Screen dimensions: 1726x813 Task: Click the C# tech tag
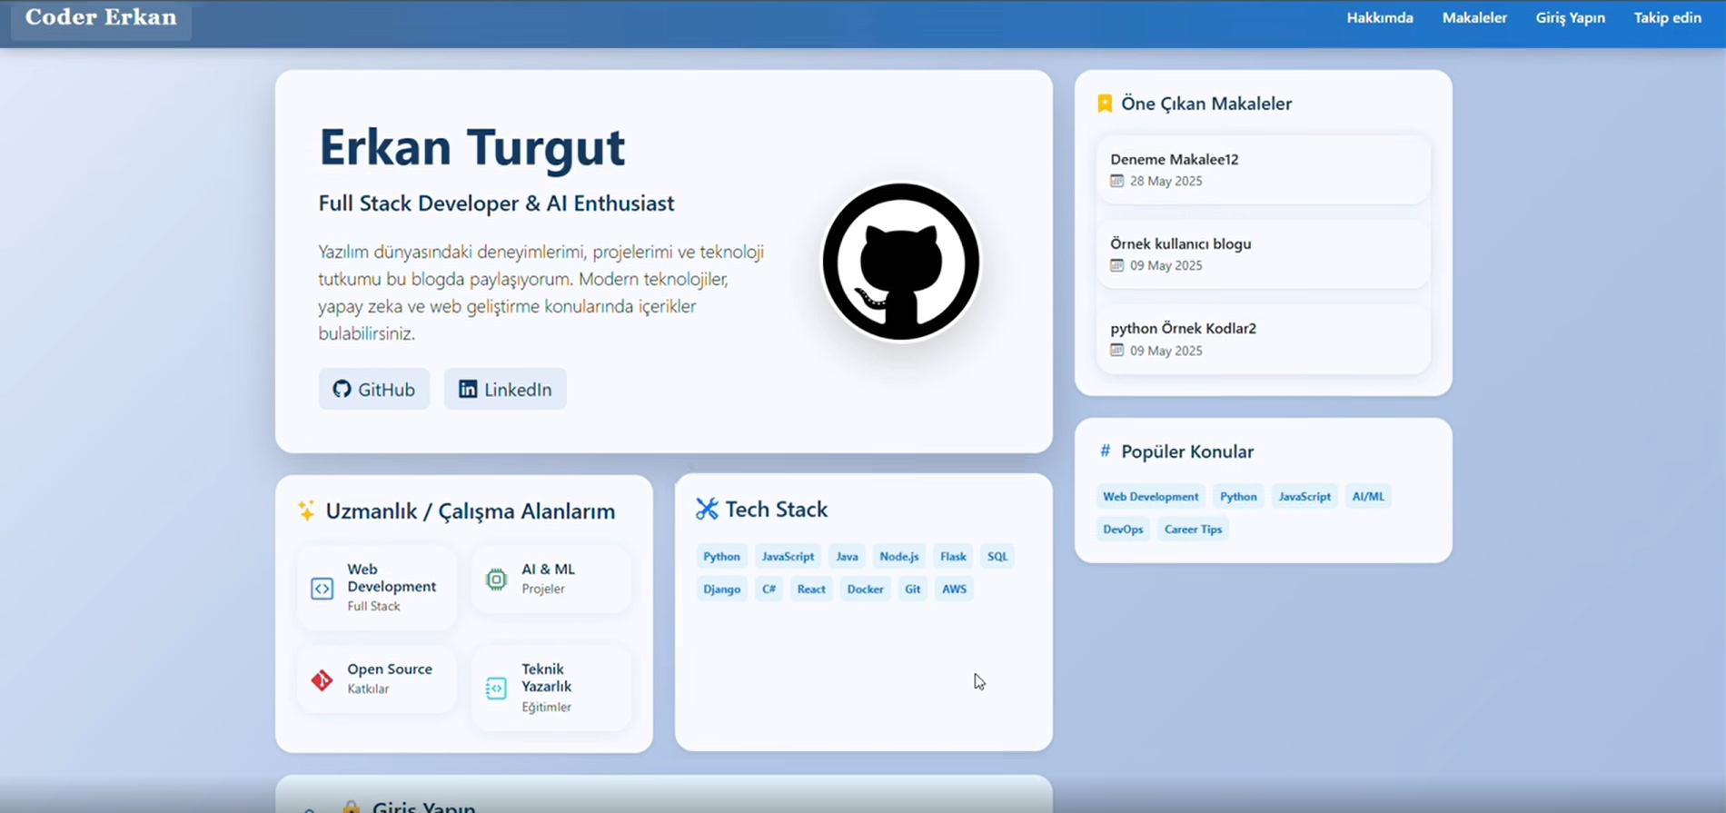pyautogui.click(x=769, y=589)
